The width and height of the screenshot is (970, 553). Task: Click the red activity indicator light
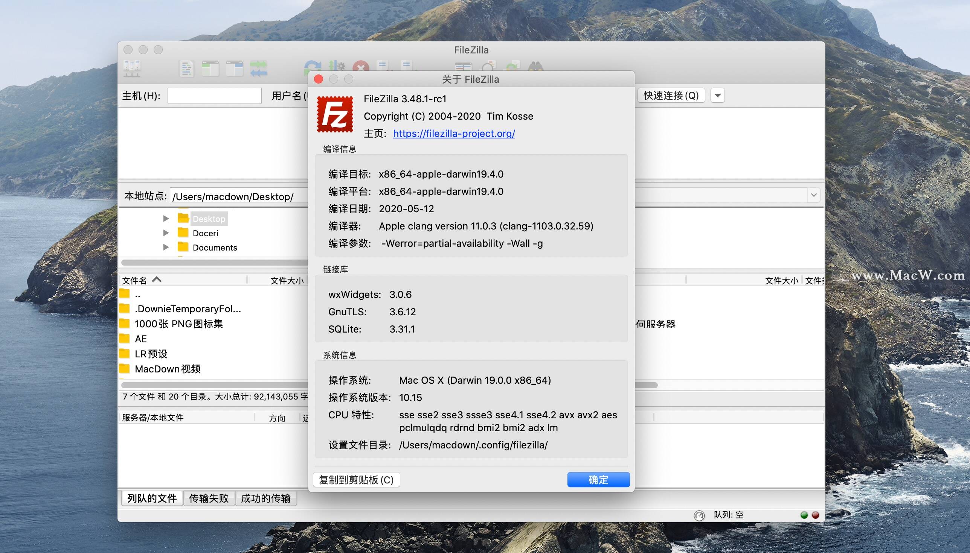[815, 515]
